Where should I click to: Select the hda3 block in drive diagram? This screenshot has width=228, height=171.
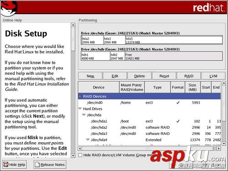[114, 40]
